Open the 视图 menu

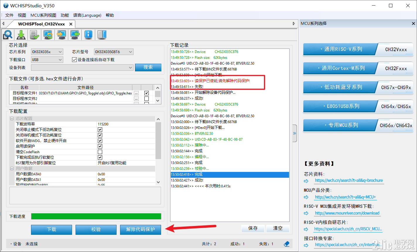(x=22, y=15)
